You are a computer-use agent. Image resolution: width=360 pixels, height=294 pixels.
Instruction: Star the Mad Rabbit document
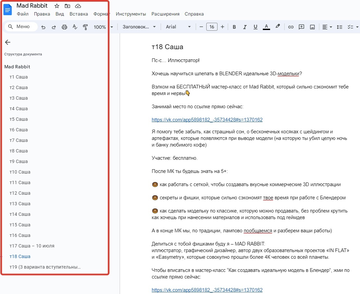(57, 6)
